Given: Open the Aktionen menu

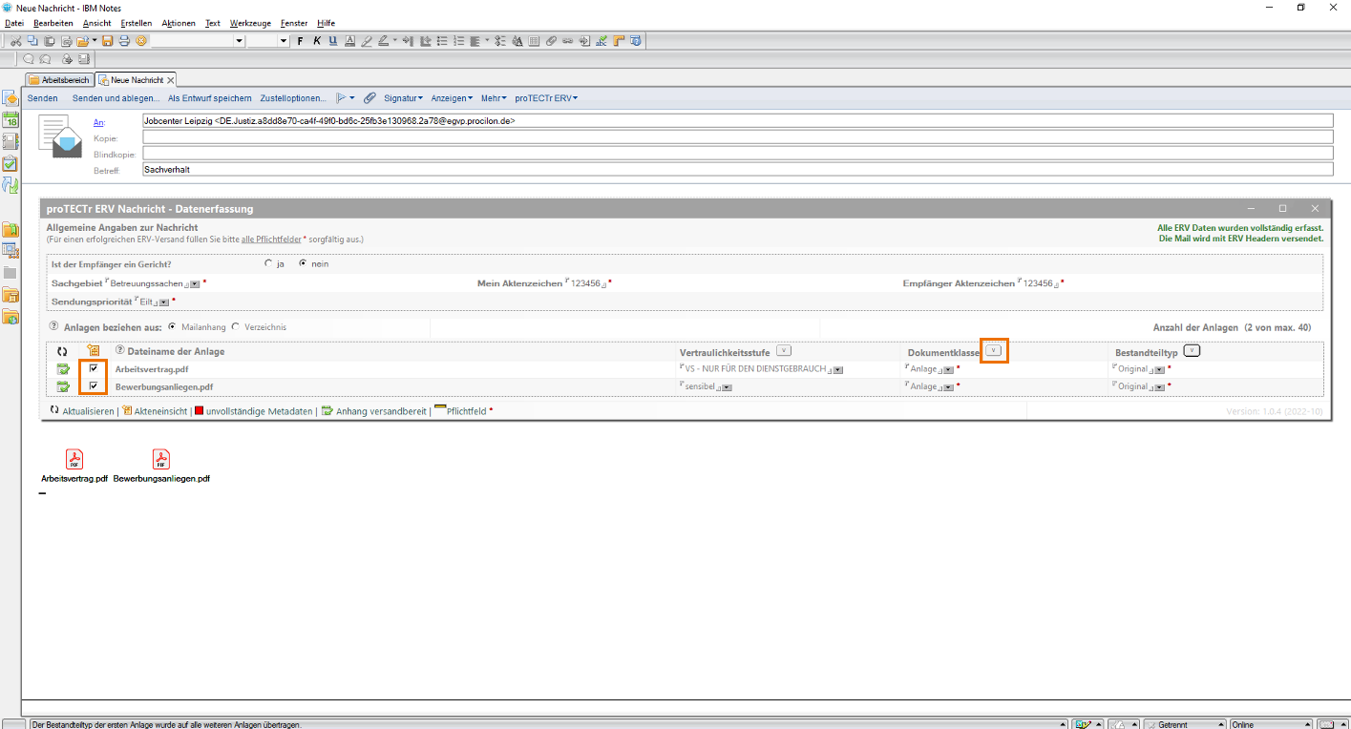Looking at the screenshot, I should point(179,23).
